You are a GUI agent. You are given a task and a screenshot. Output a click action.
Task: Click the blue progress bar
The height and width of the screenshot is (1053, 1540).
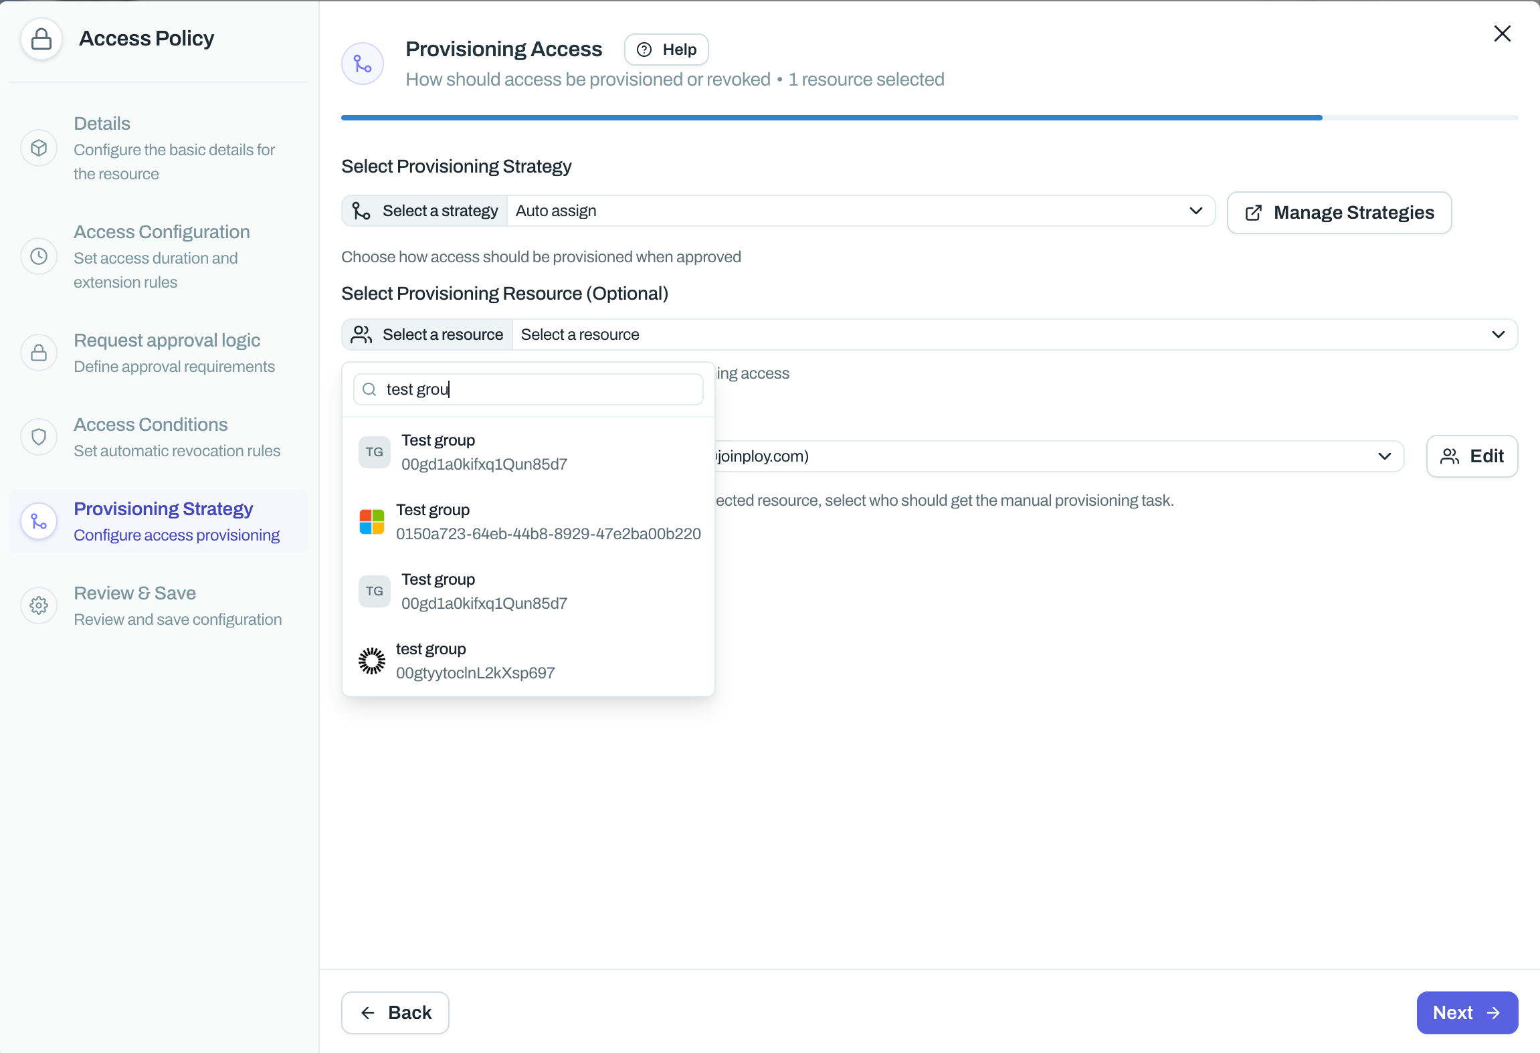pyautogui.click(x=831, y=118)
